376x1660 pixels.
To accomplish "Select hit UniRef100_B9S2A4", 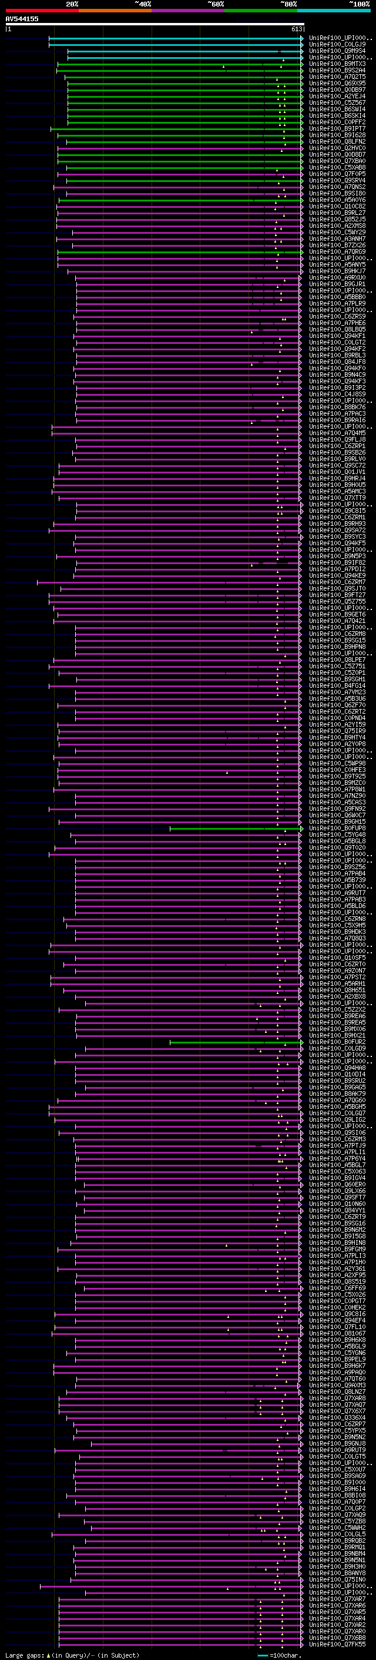I will click(337, 70).
